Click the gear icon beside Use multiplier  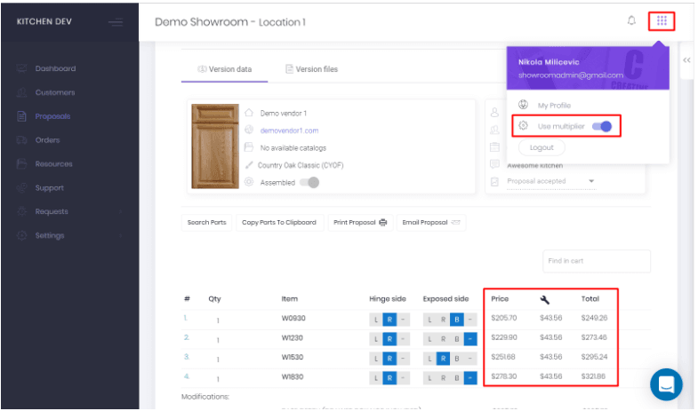click(x=523, y=126)
